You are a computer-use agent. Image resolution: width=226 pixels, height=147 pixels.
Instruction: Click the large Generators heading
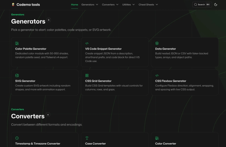pos(28,21)
